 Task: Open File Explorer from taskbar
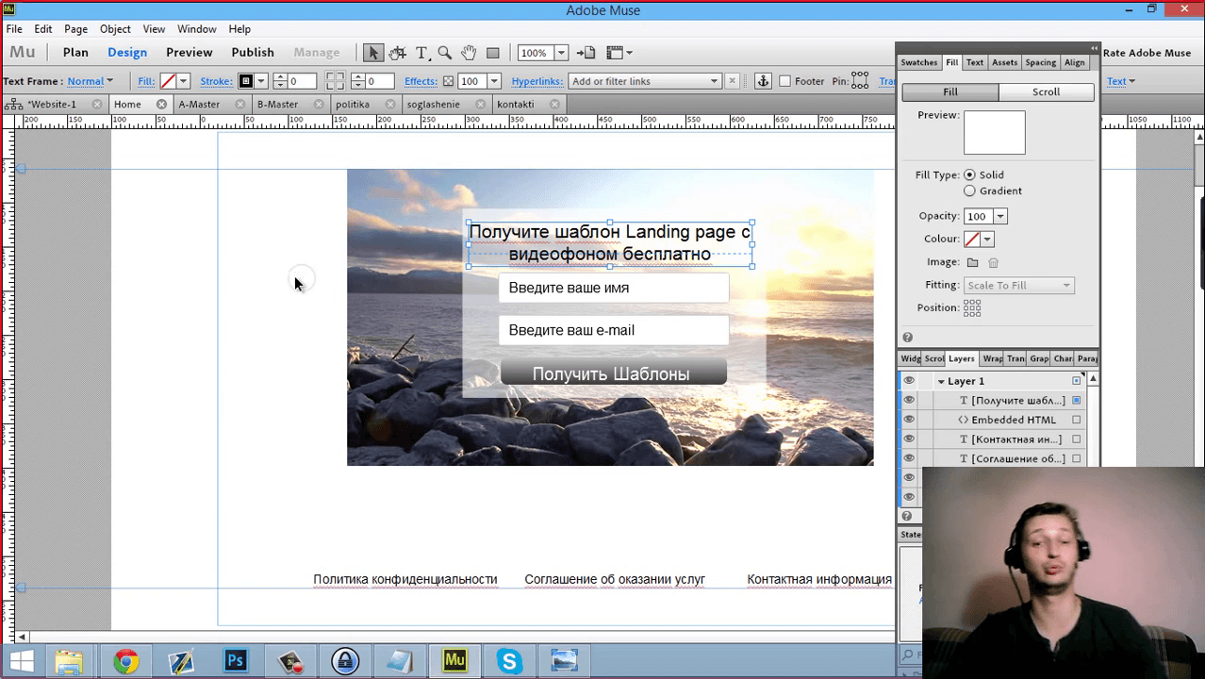(x=68, y=661)
